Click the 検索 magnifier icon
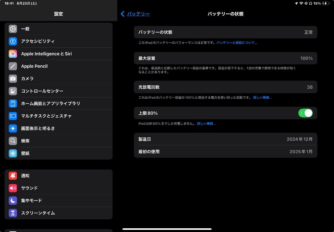 (x=13, y=140)
